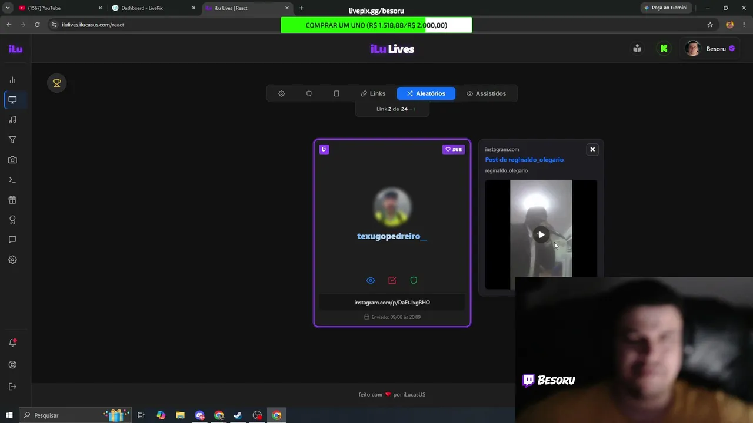Click the COMPRAR UM UNO donation progress bar
Image resolution: width=753 pixels, height=423 pixels.
tap(376, 25)
